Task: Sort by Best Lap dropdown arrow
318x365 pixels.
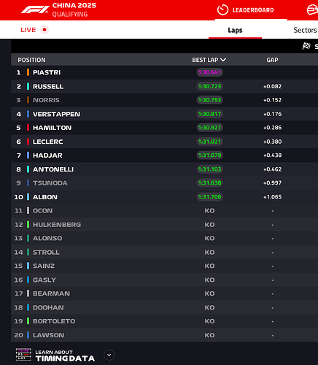Action: [x=223, y=60]
